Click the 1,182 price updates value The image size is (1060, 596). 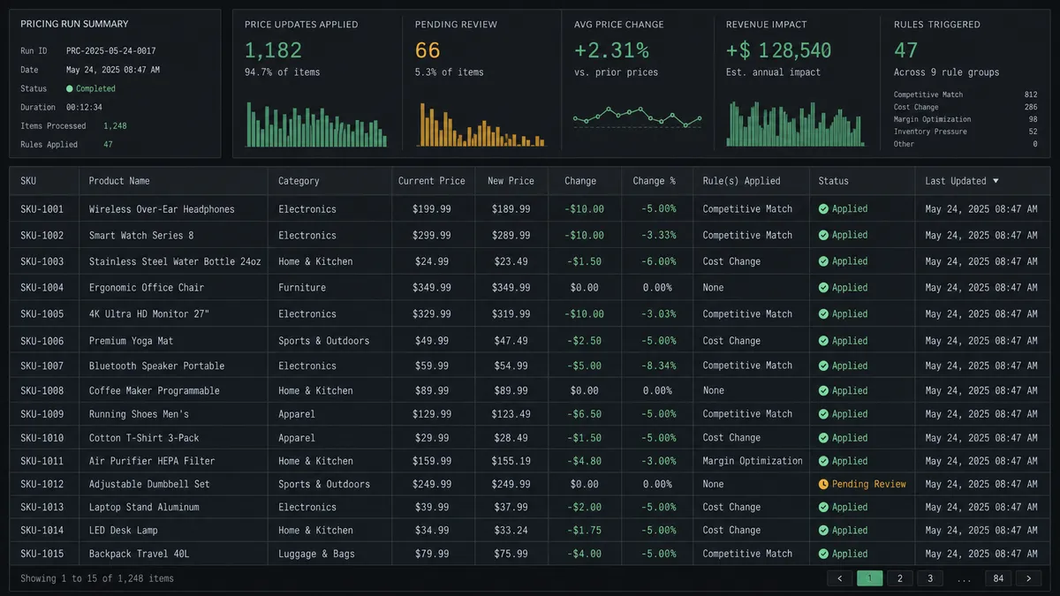[x=273, y=50]
